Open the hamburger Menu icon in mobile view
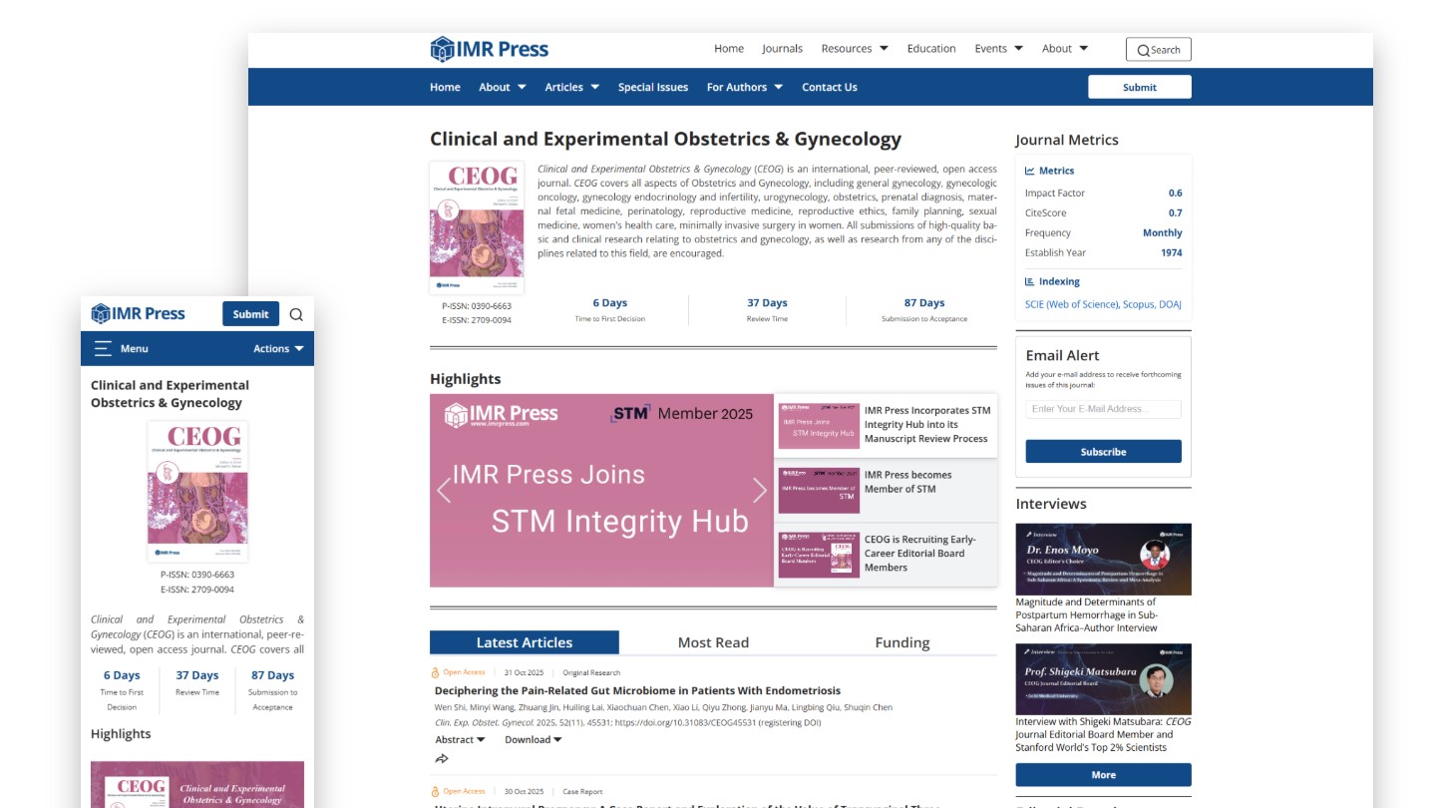The width and height of the screenshot is (1436, 808). tap(103, 348)
